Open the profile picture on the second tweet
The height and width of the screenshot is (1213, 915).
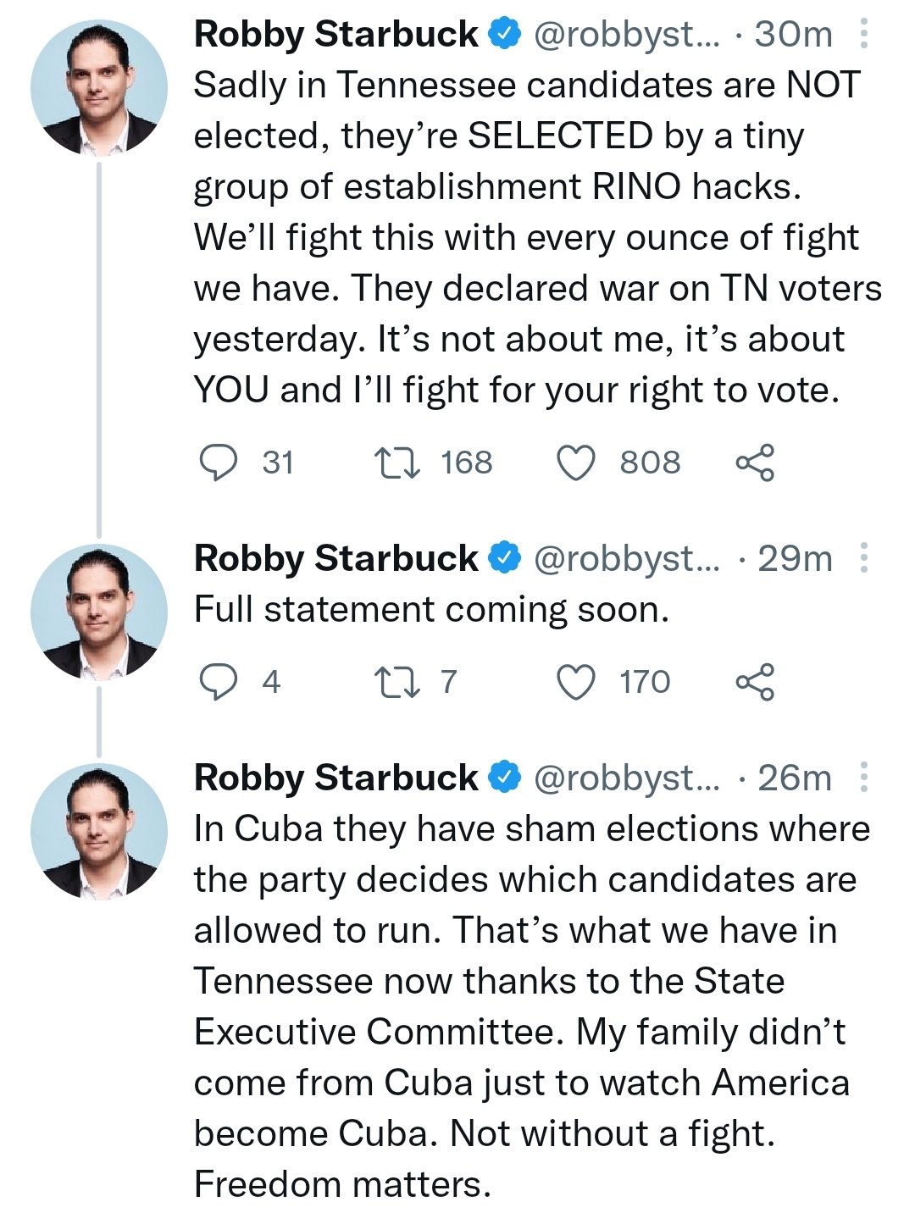tap(98, 612)
